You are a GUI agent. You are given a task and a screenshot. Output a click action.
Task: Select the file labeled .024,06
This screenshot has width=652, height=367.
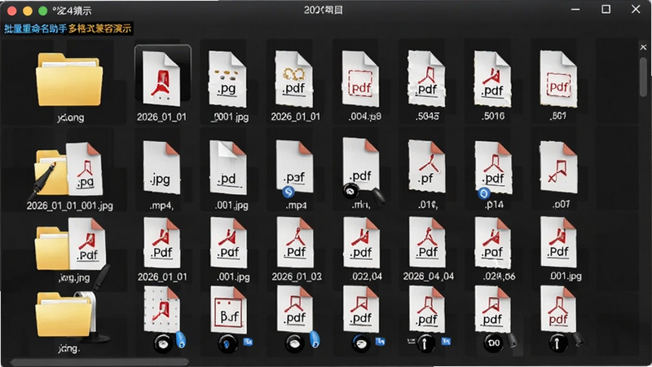click(x=493, y=242)
